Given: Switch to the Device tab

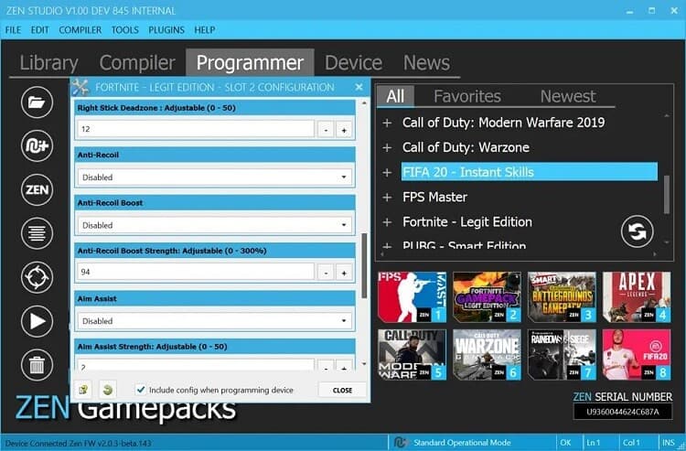Looking at the screenshot, I should pos(353,62).
